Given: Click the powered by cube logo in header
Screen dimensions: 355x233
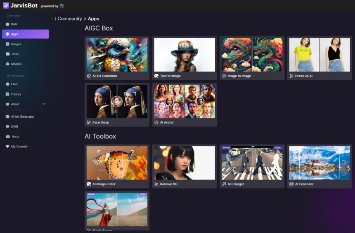Looking at the screenshot, I should point(62,6).
